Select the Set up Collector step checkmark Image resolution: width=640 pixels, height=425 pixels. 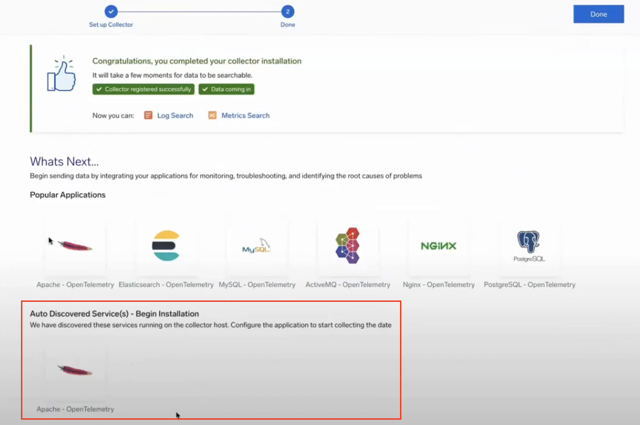[111, 12]
